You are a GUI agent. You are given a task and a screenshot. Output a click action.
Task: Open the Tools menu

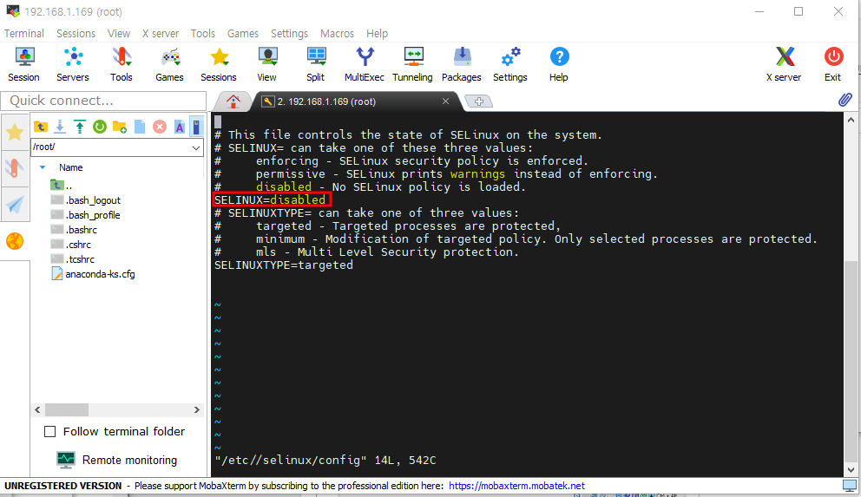tap(202, 34)
